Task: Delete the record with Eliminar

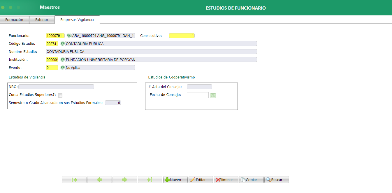Action: click(x=226, y=180)
